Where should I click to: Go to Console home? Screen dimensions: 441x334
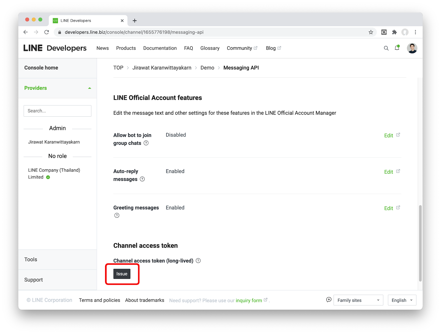[x=41, y=68]
